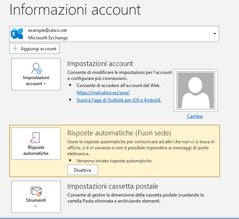This screenshot has width=239, height=219.
Task: Expand the Strumenti chevron menu
Action: click(x=36, y=206)
